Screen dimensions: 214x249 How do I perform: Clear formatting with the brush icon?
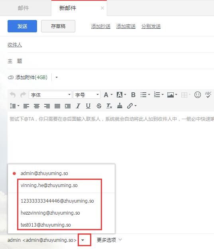(120, 106)
